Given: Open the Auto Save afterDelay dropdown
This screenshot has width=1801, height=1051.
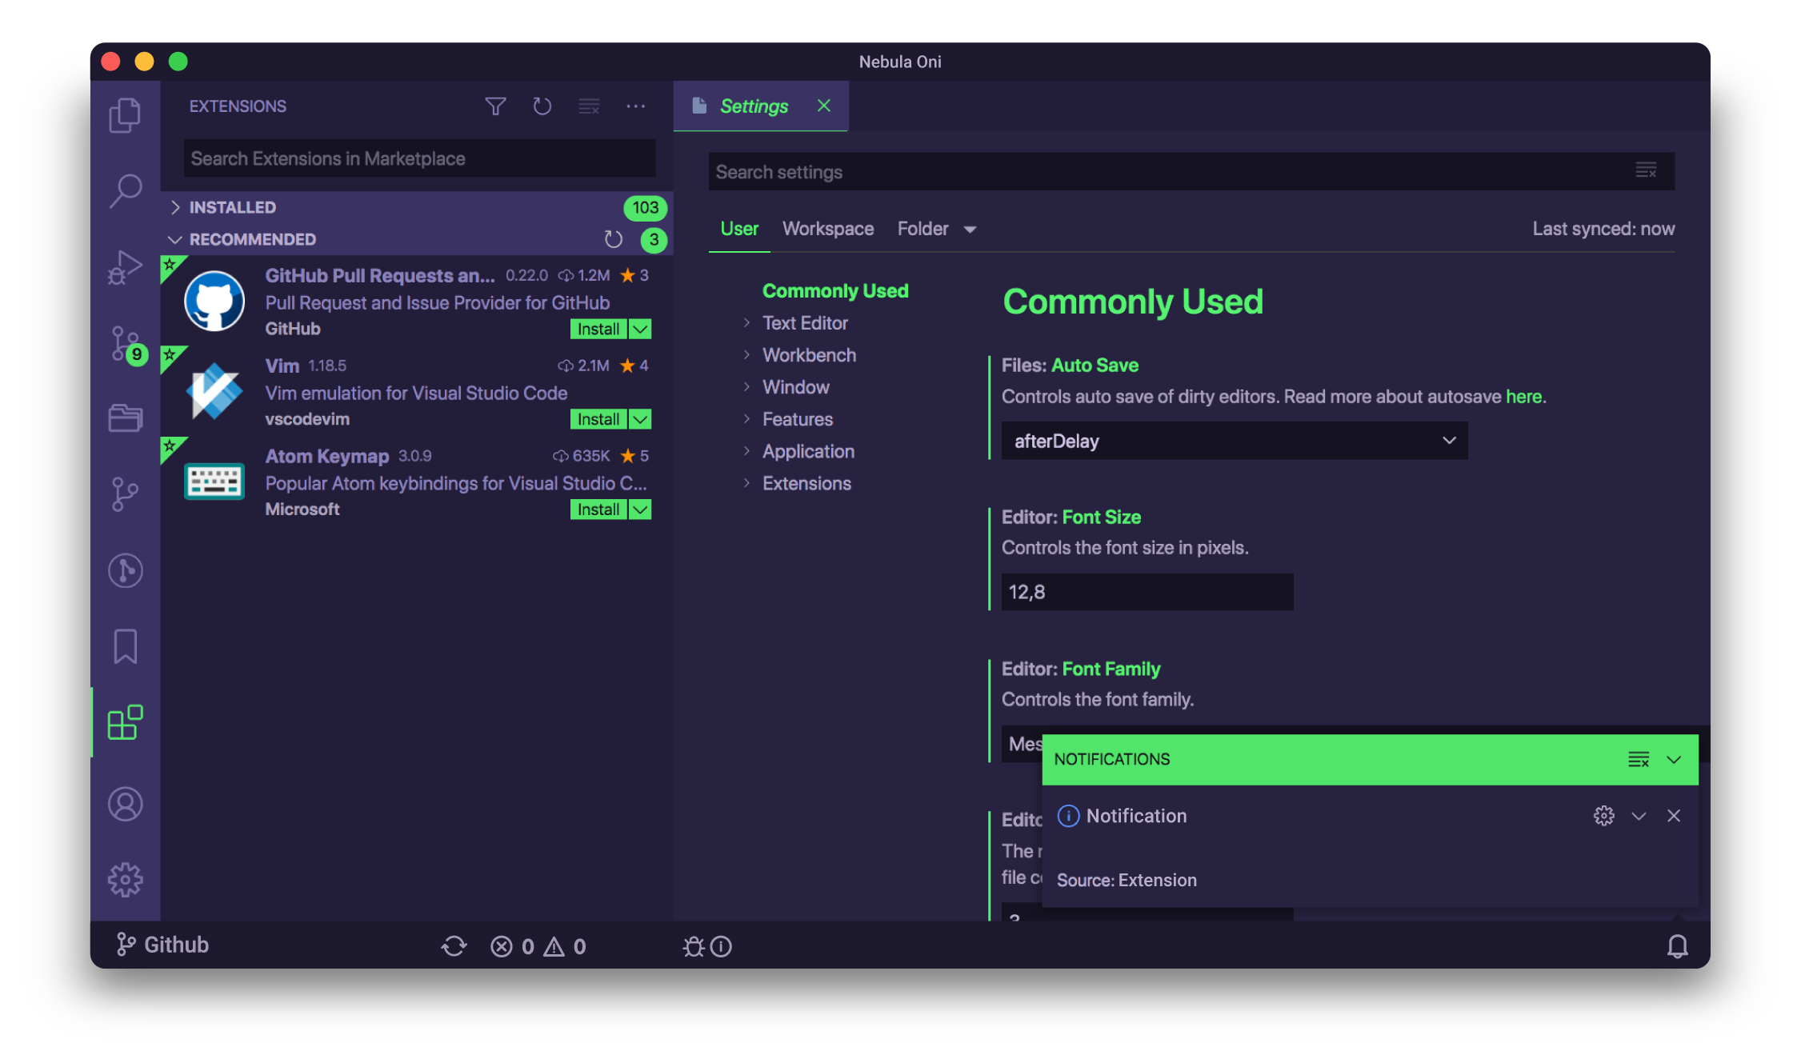Looking at the screenshot, I should [1234, 441].
